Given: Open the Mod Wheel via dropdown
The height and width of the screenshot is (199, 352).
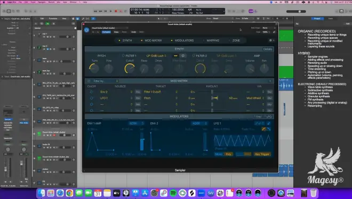Looking at the screenshot, I should (x=255, y=98).
